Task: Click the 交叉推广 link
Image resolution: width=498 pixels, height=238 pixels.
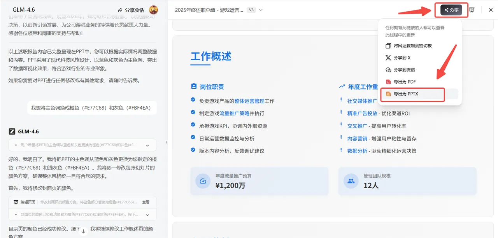Action: point(357,126)
